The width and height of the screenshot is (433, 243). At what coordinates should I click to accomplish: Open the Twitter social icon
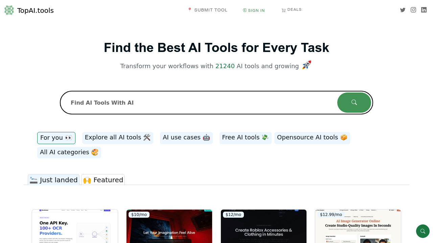coord(403,10)
